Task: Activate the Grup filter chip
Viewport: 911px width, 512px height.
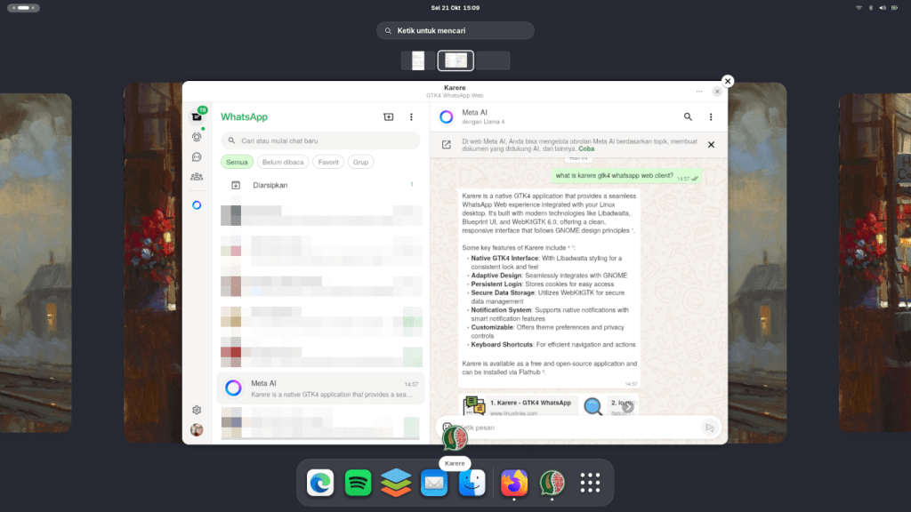Action: coord(361,161)
